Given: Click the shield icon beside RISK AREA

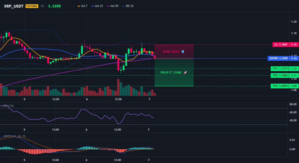Looking at the screenshot, I should point(183,52).
